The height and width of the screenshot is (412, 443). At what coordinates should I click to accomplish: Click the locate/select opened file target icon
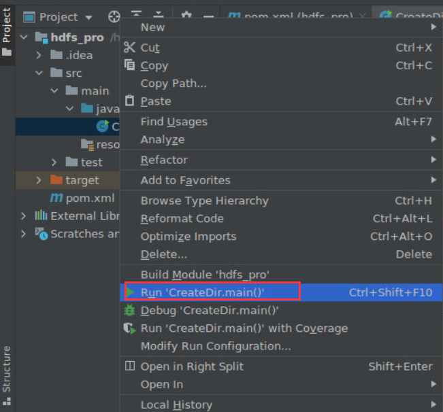114,17
